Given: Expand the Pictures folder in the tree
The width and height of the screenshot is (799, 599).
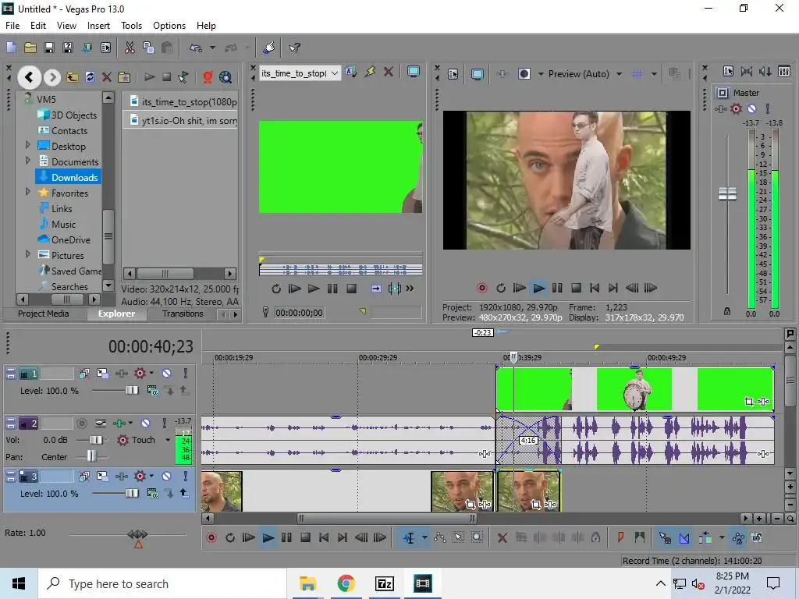Looking at the screenshot, I should click(x=28, y=254).
